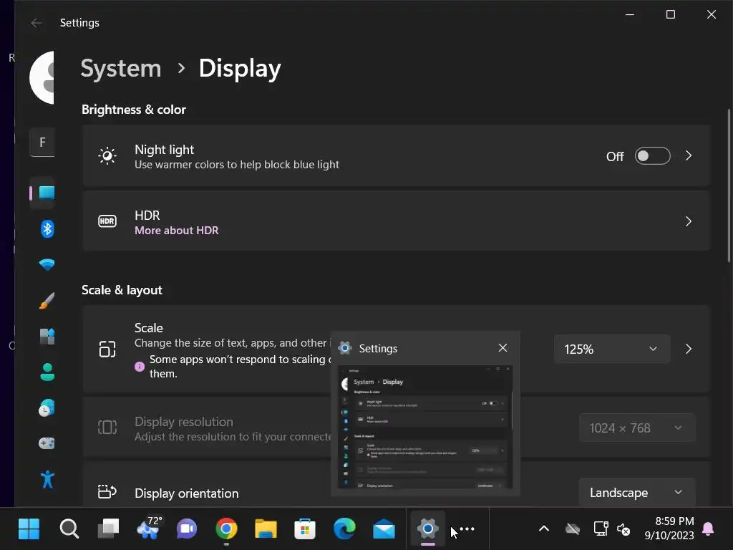Screen dimensions: 733x550
Task: Open Bluetooth & devices from sidebar
Action: pos(47,229)
